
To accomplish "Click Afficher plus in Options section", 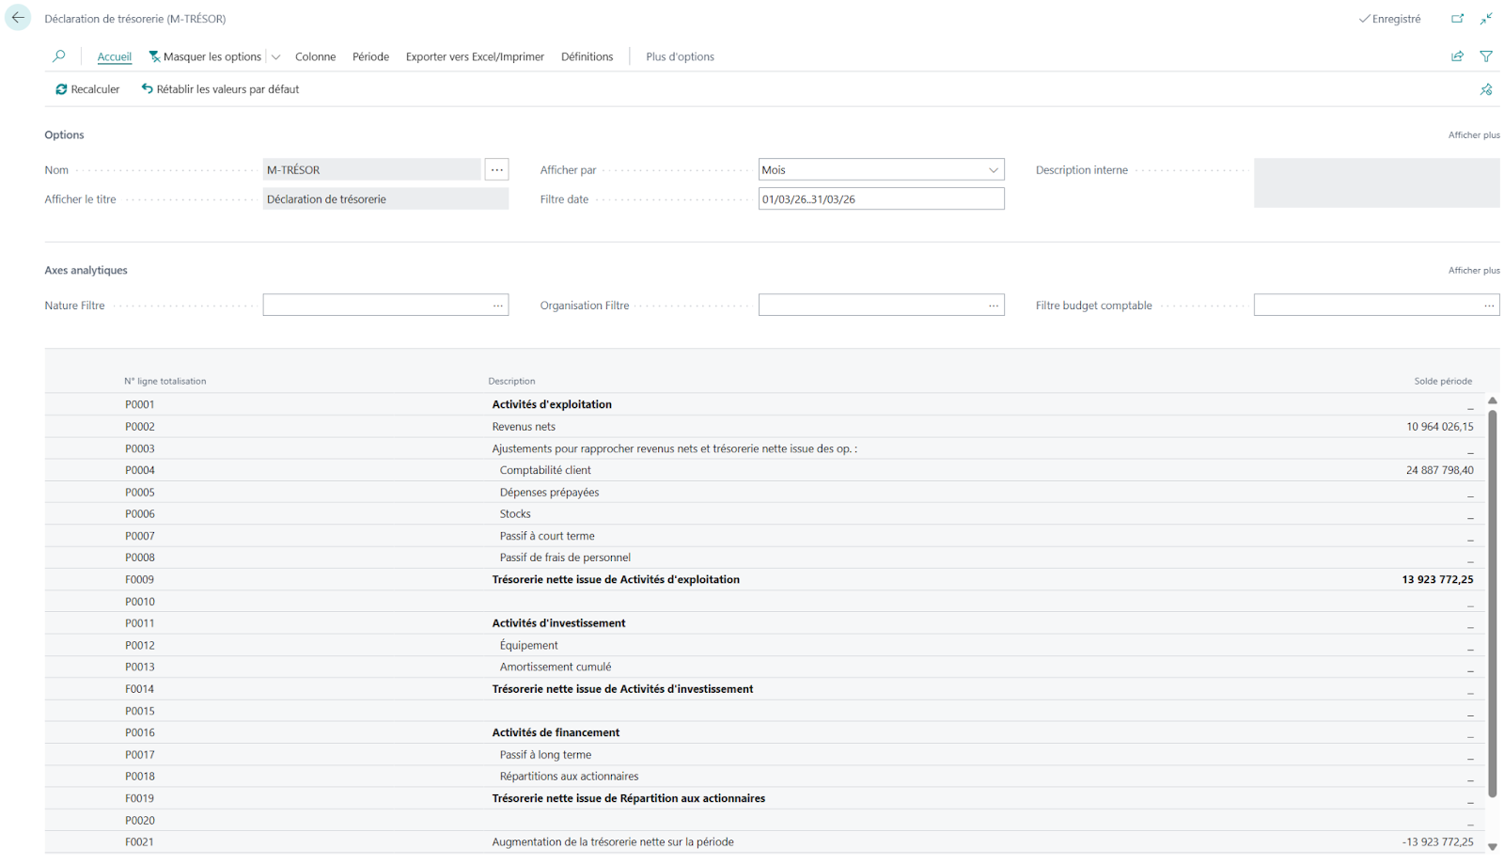I will [1473, 135].
